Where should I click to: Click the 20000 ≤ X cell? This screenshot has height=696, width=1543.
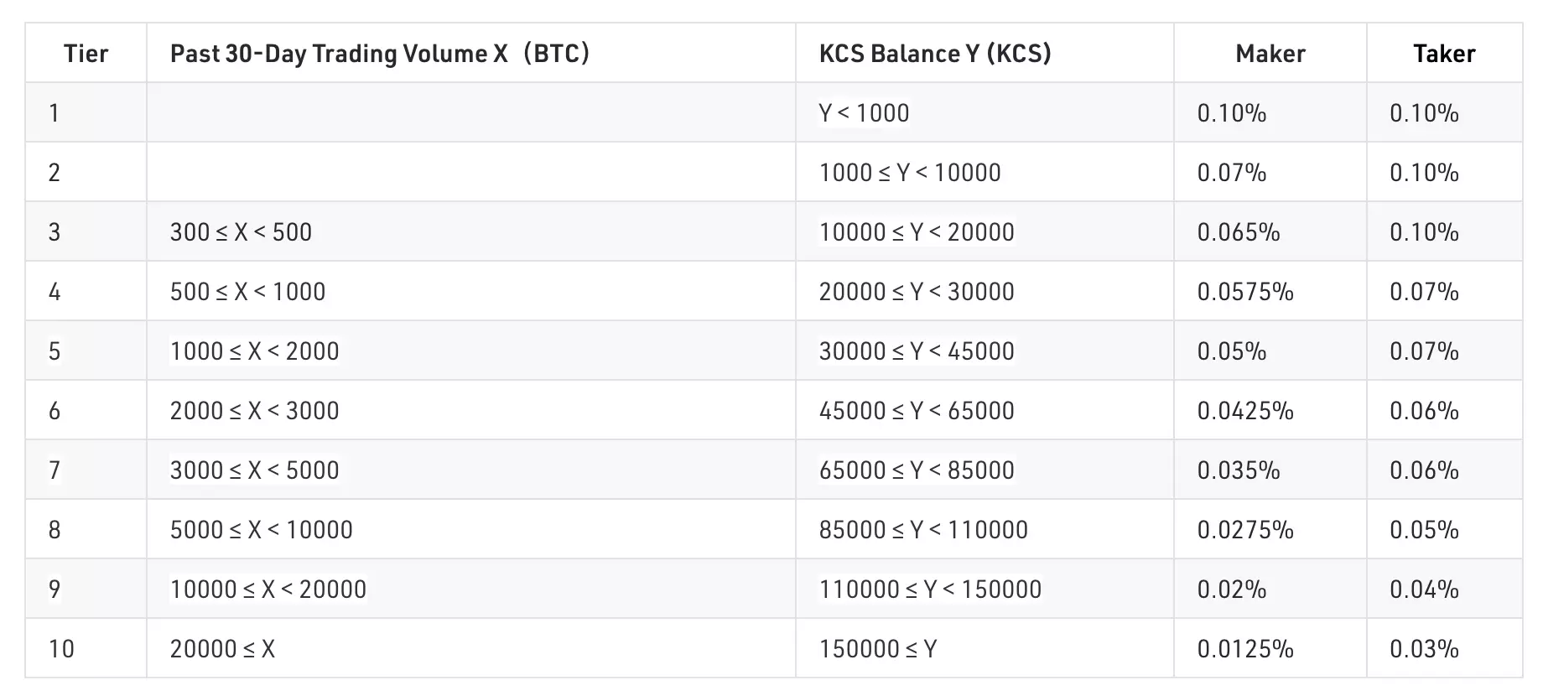pos(222,649)
